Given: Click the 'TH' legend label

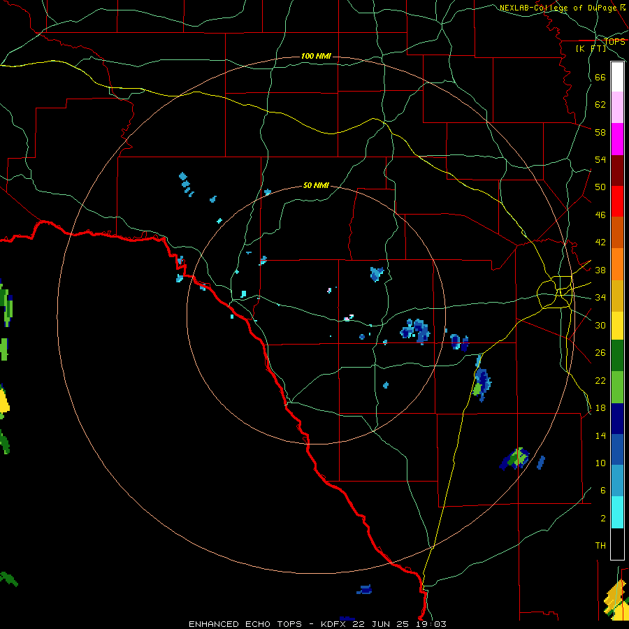Looking at the screenshot, I should [x=600, y=546].
